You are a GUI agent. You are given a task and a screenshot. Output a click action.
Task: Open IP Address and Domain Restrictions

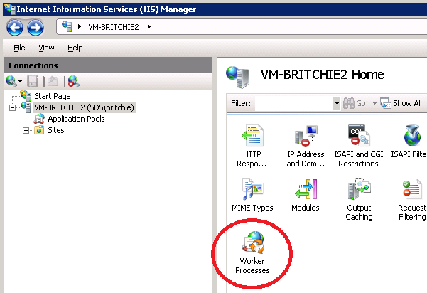306,146
